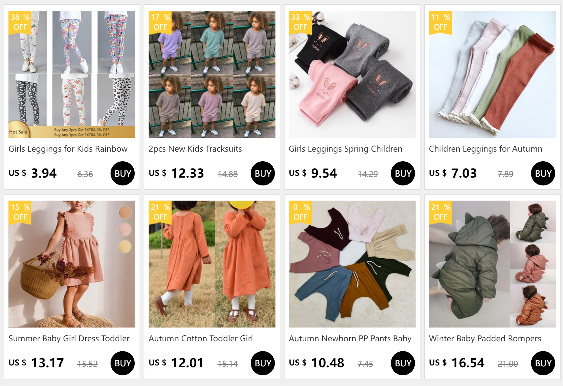Click BUY for Girls Leggings Spring Children
Viewport: 563px width, 386px height.
pyautogui.click(x=403, y=173)
